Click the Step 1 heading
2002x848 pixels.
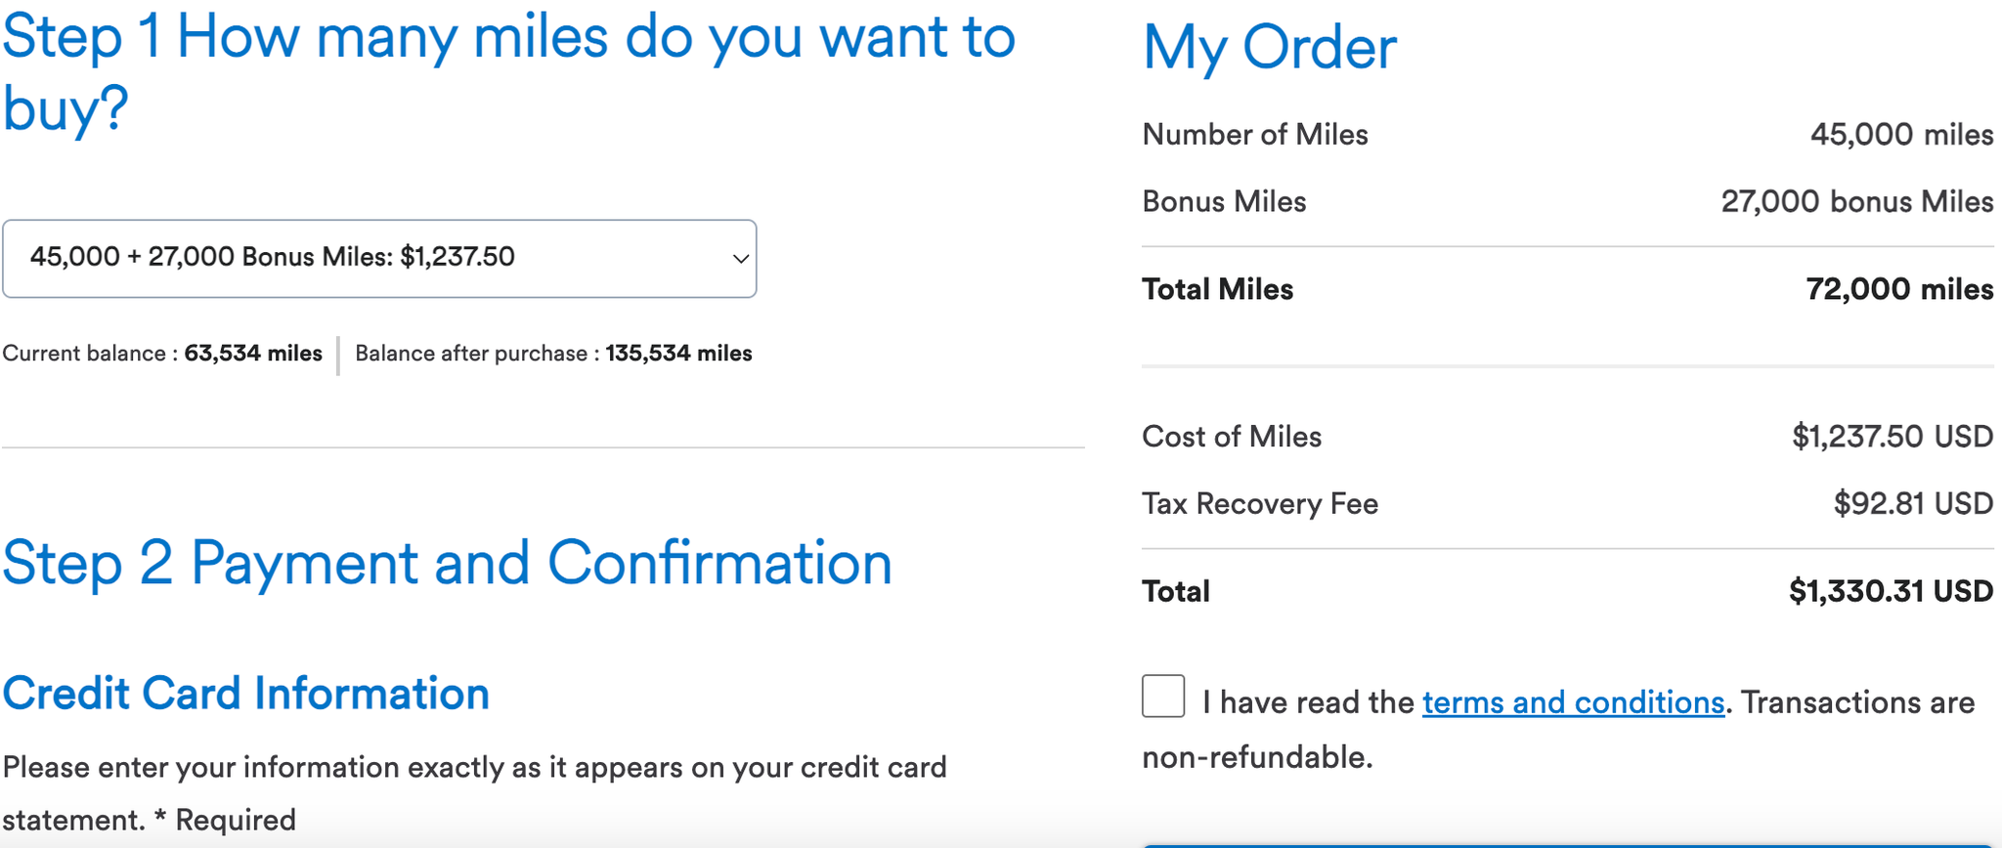(508, 68)
